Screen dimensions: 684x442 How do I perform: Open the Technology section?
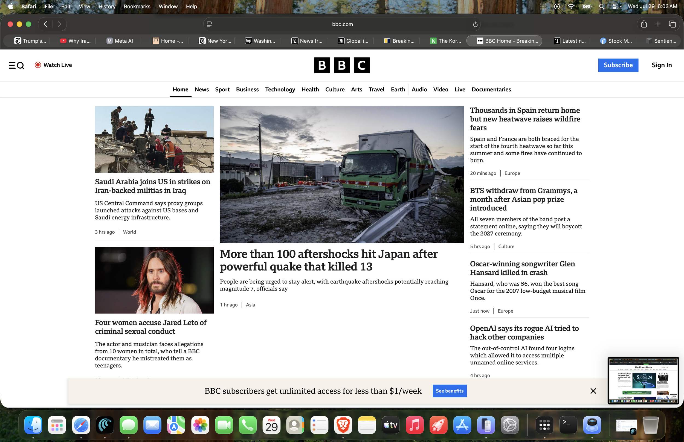coord(280,89)
